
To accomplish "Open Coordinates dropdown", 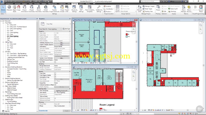I will [109, 9].
